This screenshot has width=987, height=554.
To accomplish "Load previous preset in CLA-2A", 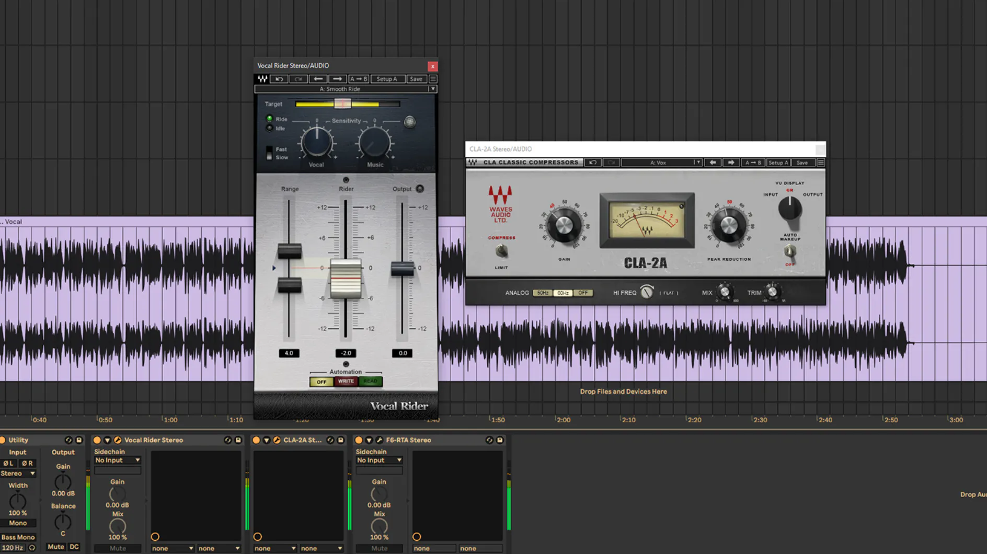I will tap(713, 163).
